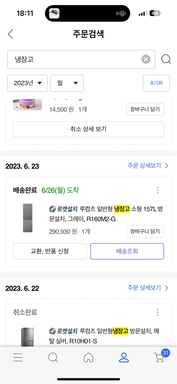Open more options for cancelled order
This screenshot has height=384, width=177.
point(158,312)
